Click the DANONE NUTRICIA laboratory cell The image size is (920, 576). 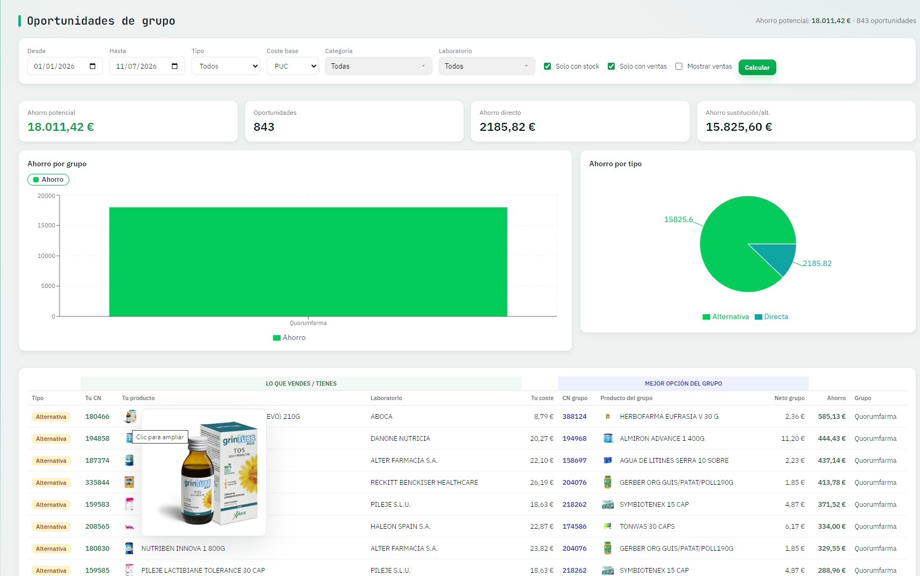click(x=400, y=439)
